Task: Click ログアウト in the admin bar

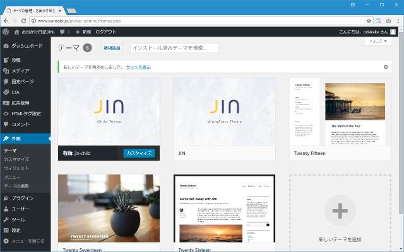Action: click(105, 32)
